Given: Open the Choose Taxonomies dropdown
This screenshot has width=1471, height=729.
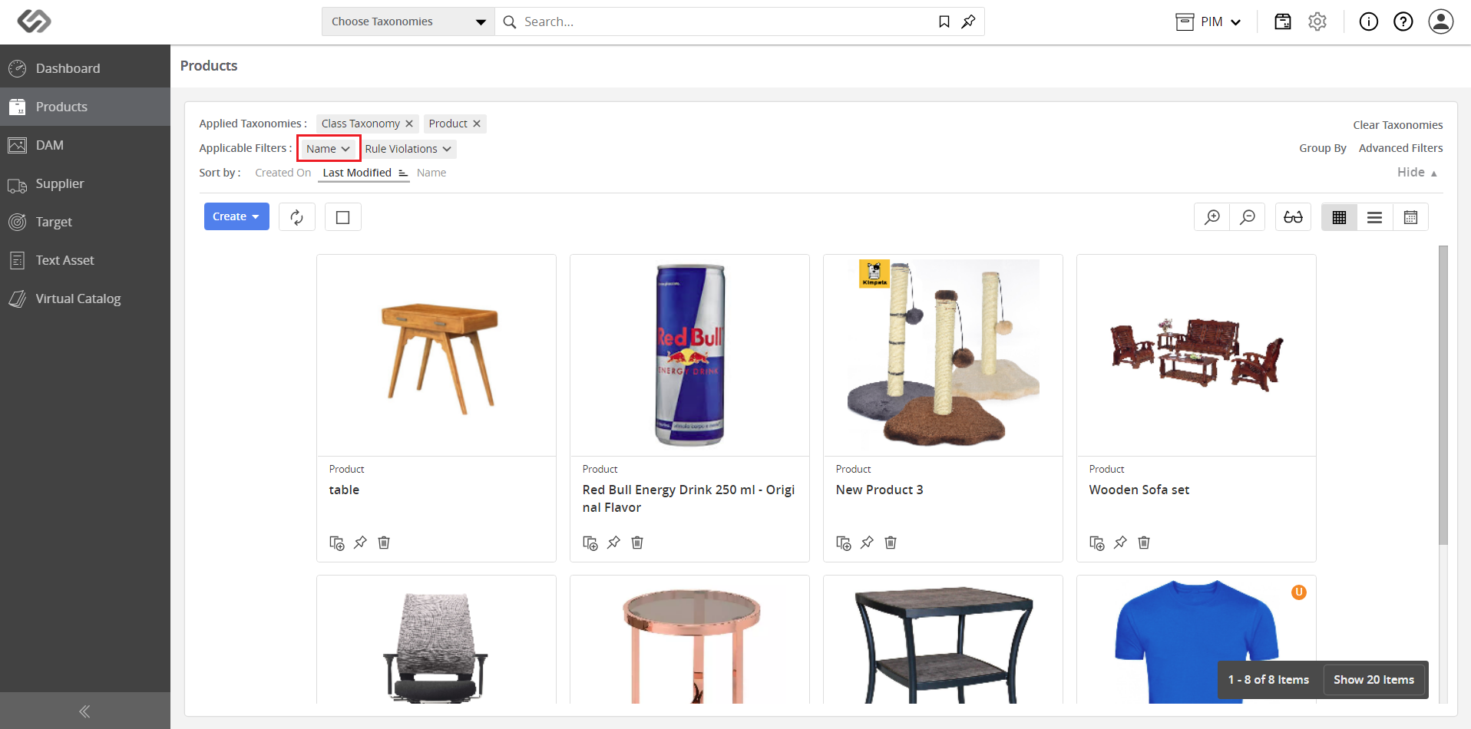Looking at the screenshot, I should (x=408, y=21).
